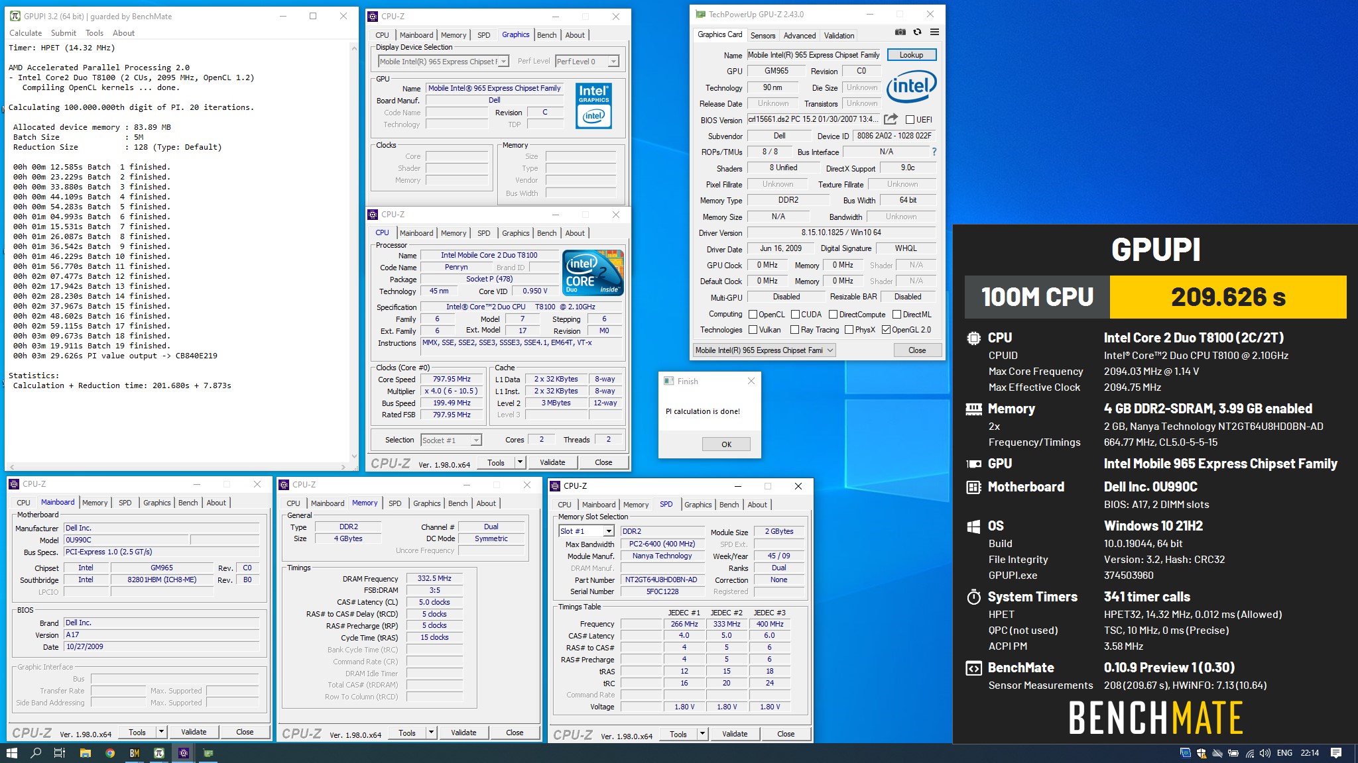Switch to GPU-Z taskbar icon
Viewport: 1358px width, 763px height.
coord(208,753)
